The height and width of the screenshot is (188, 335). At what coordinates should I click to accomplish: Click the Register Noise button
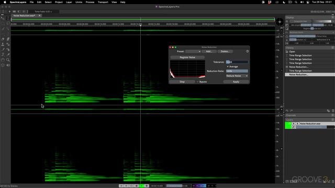coord(187,57)
